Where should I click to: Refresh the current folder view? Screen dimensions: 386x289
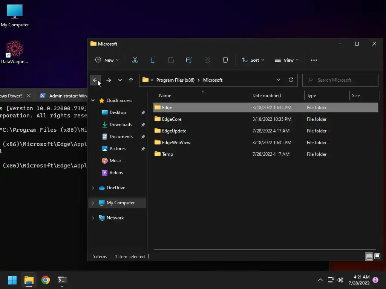[x=291, y=80]
